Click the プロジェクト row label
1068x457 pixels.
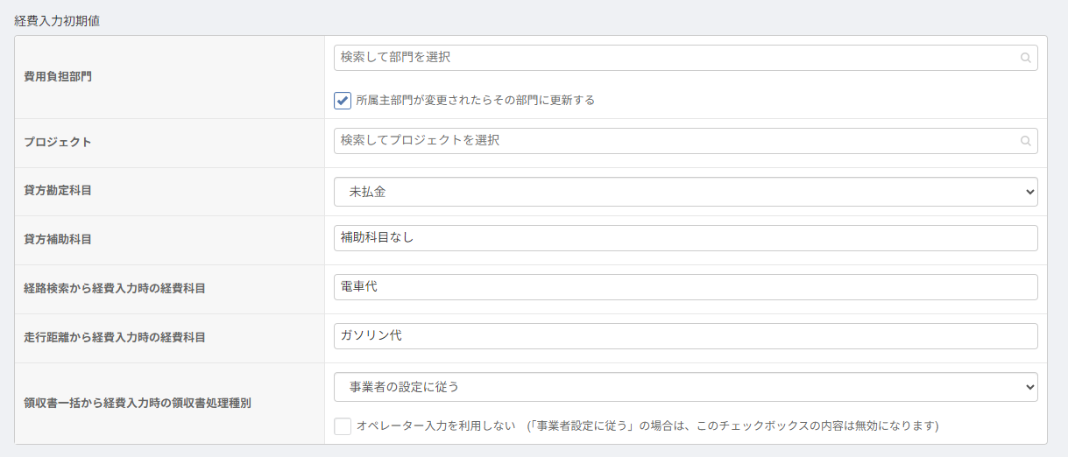tap(58, 143)
